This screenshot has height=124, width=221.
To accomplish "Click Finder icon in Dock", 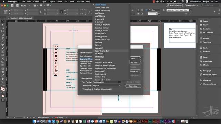I will pyautogui.click(x=34, y=121).
